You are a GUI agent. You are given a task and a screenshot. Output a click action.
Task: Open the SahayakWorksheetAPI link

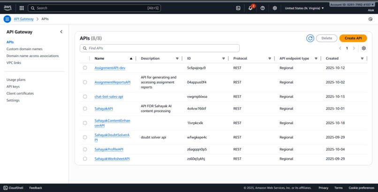[112, 159]
